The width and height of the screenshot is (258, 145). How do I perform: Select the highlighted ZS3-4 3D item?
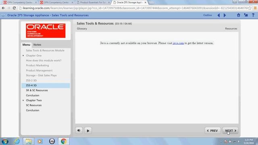(x=46, y=85)
